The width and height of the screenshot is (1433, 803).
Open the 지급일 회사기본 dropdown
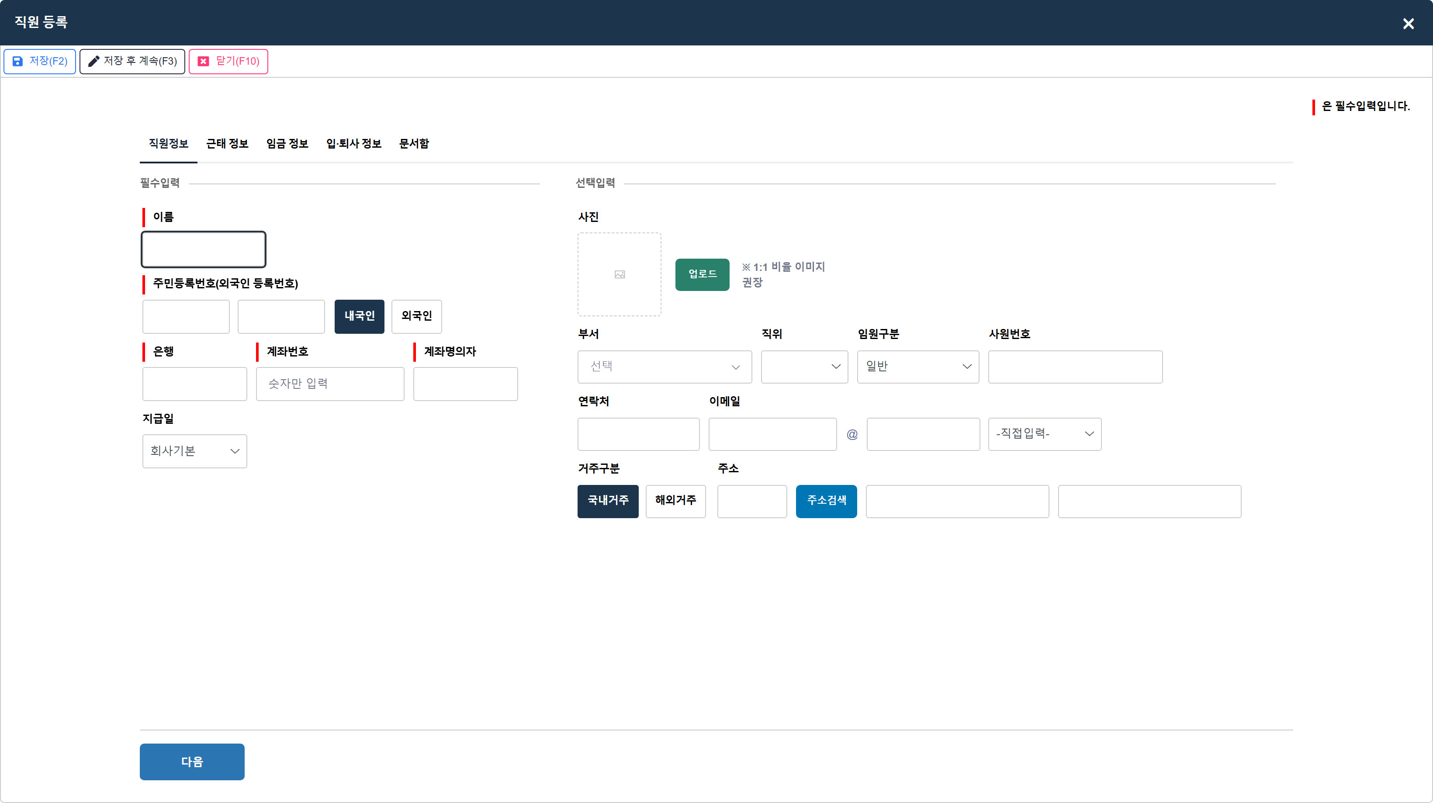(195, 451)
